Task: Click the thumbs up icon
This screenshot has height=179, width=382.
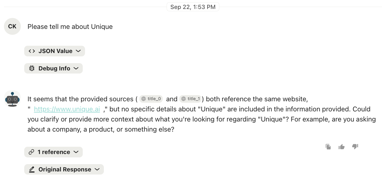Action: (341, 146)
